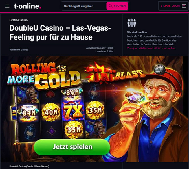Open 'Zum journalistischen Leitbild von t-online' link

pyautogui.click(x=151, y=48)
